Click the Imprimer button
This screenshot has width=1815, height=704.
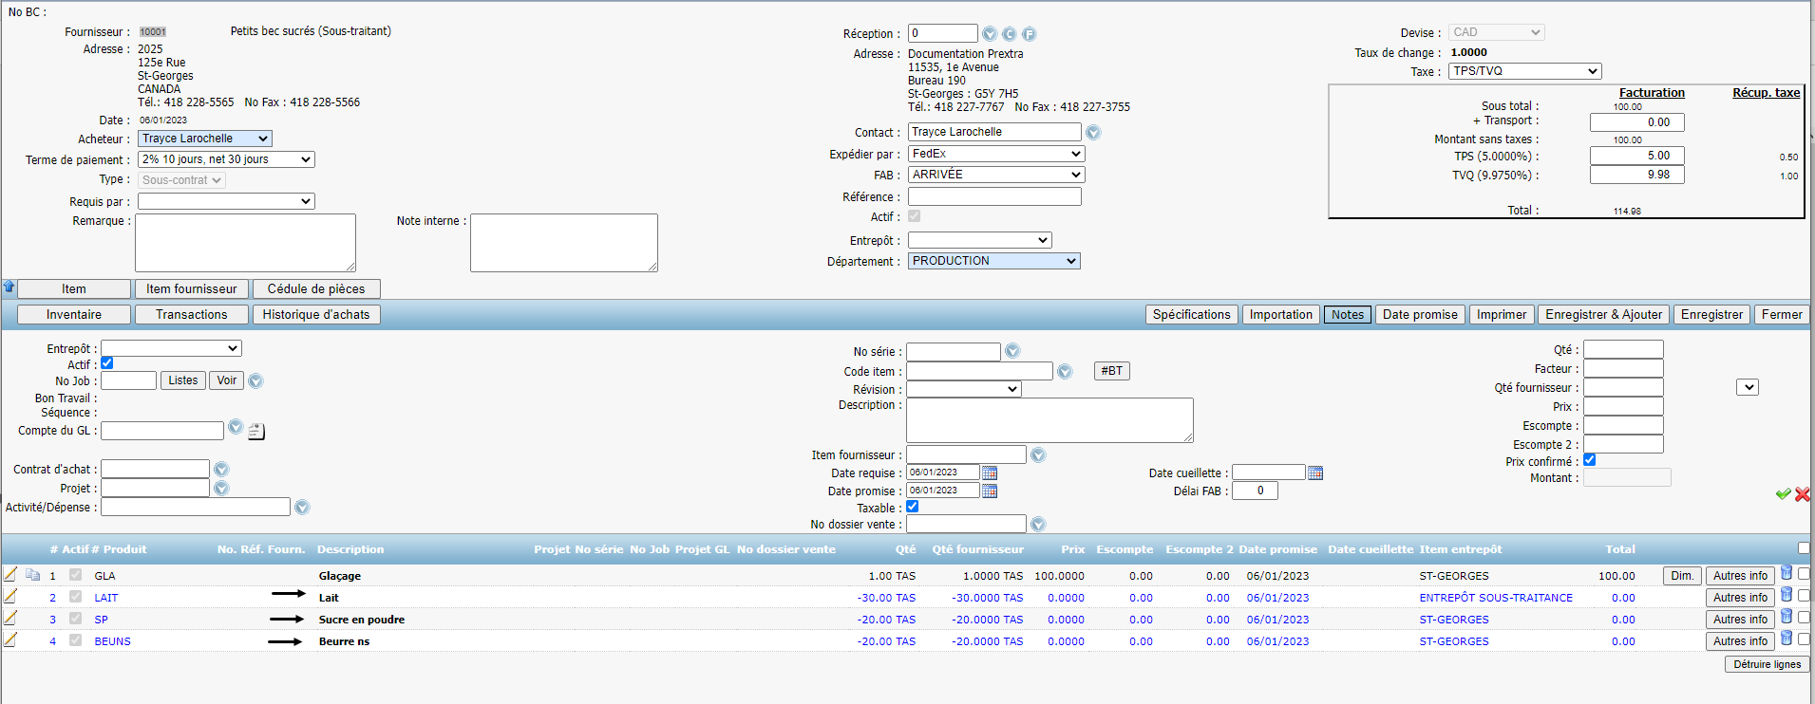1502,315
